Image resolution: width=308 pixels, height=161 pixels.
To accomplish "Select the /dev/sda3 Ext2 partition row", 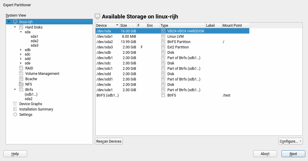I will click(x=172, y=47).
